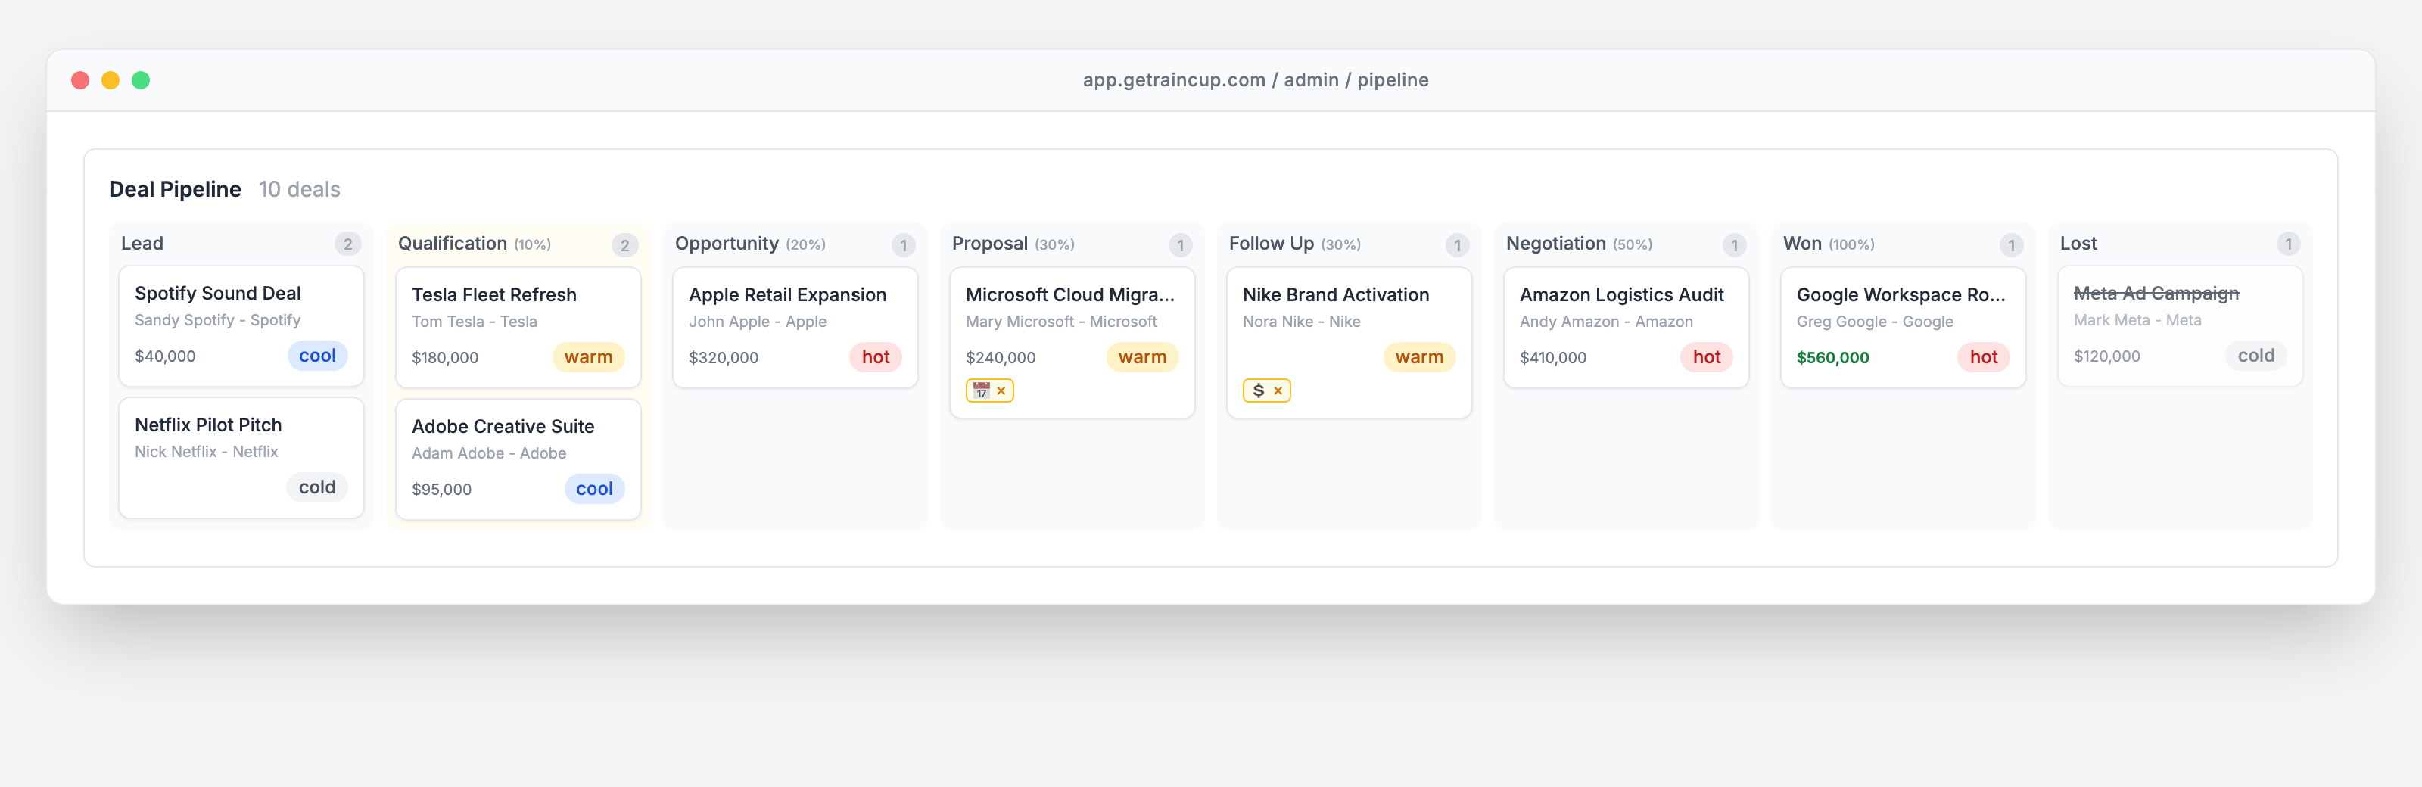Click the hot tag on Apple Retail Expansion
2422x787 pixels.
[876, 357]
